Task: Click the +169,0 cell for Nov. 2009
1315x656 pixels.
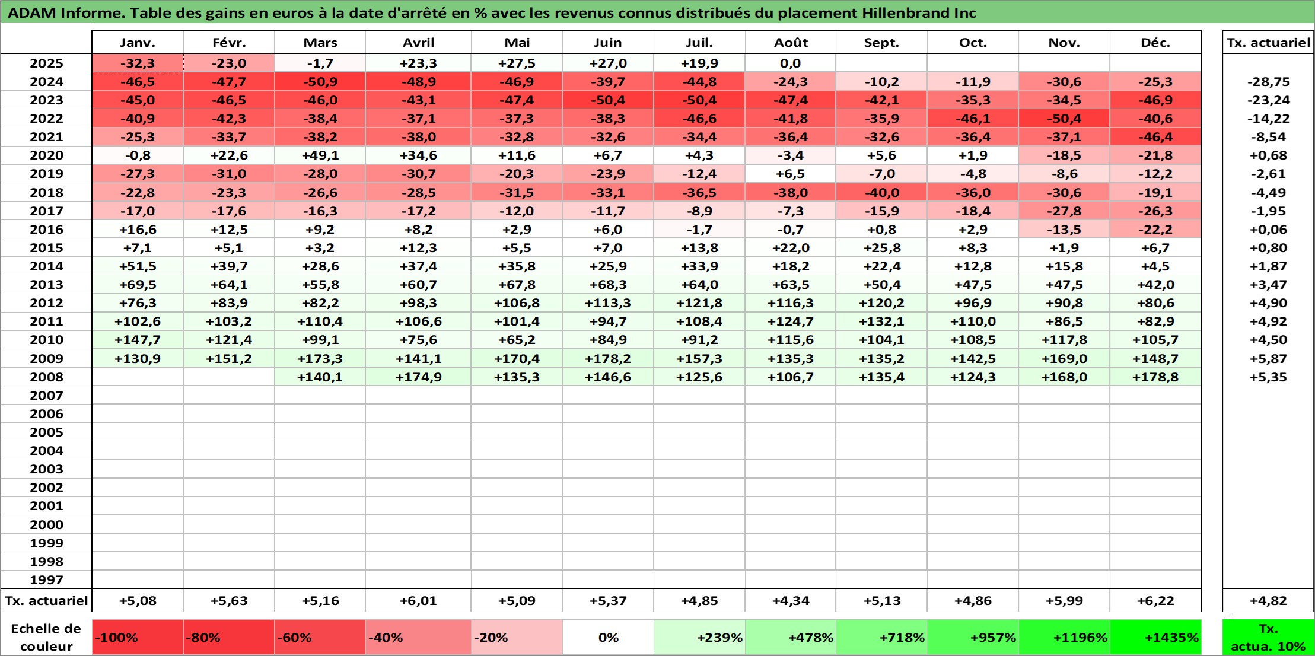Action: click(1064, 358)
